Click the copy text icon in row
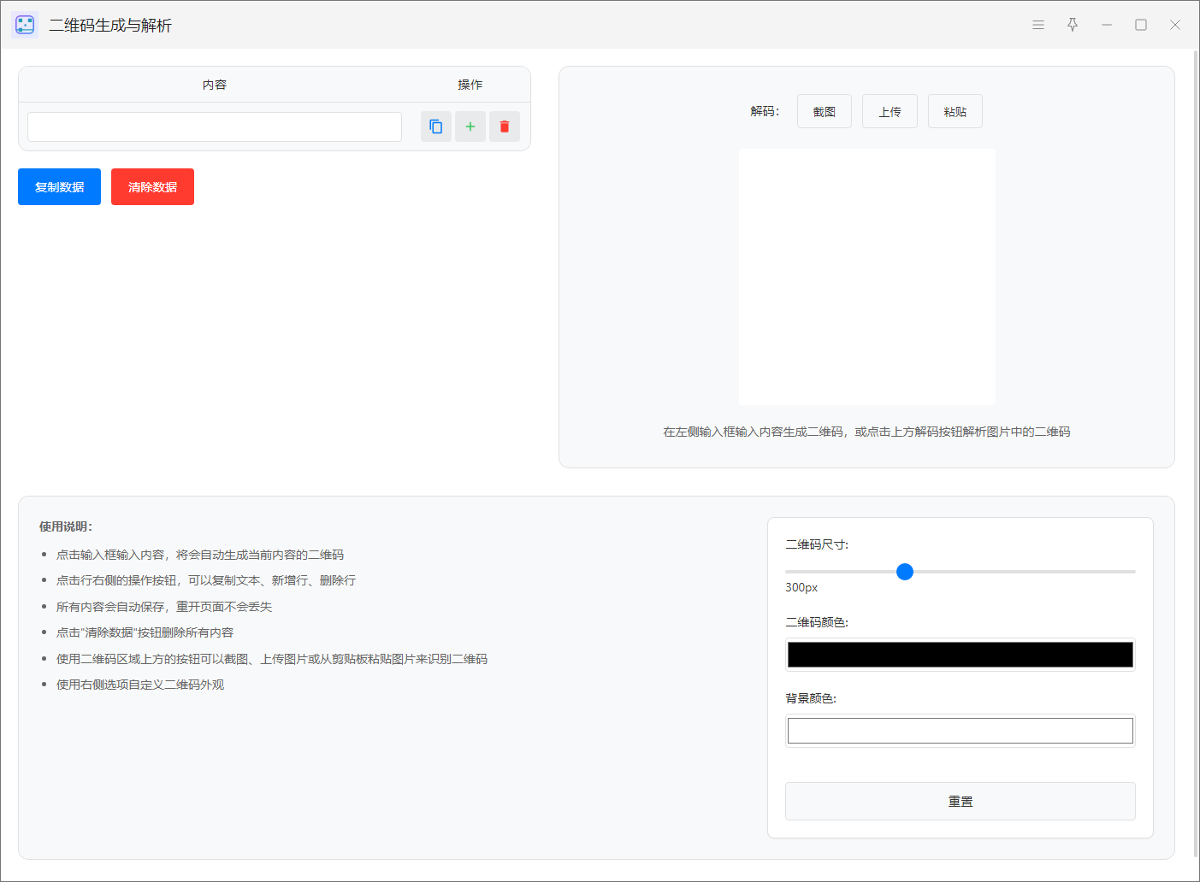The height and width of the screenshot is (882, 1200). pos(435,126)
